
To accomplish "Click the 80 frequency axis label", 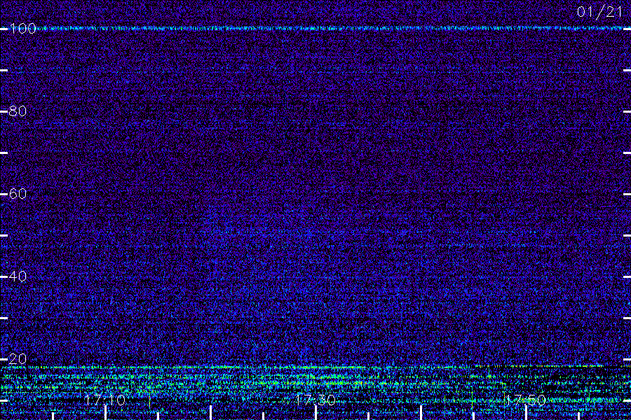I will click(x=18, y=111).
